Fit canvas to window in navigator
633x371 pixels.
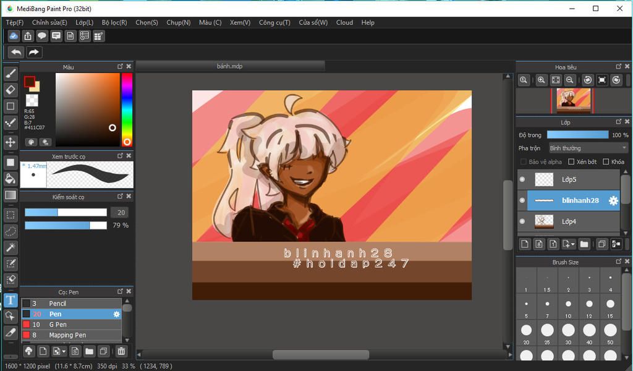[556, 80]
